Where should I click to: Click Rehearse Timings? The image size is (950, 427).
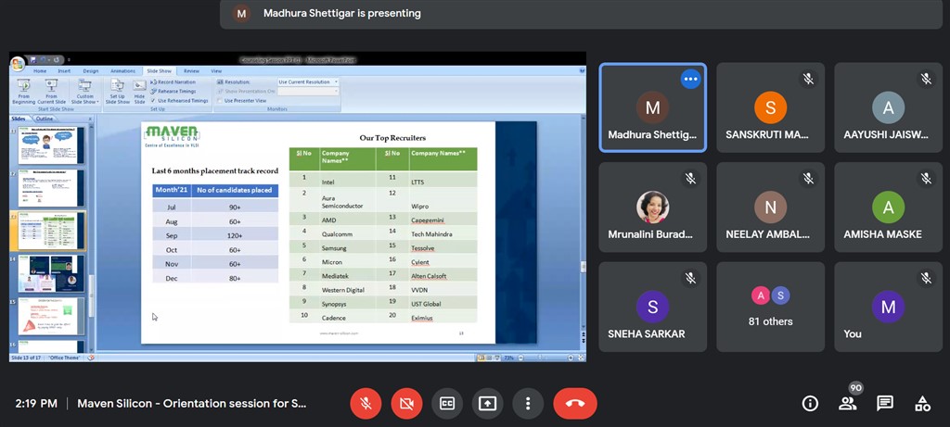pyautogui.click(x=173, y=92)
